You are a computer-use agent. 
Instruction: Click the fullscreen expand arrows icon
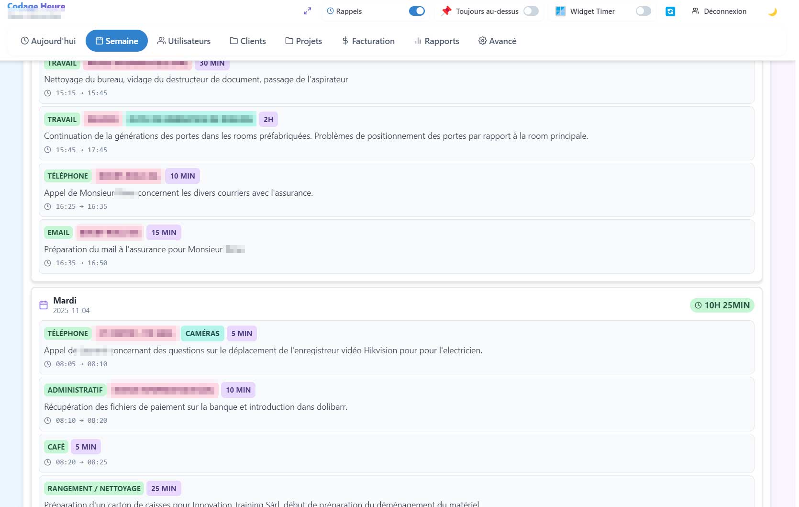[x=307, y=11]
